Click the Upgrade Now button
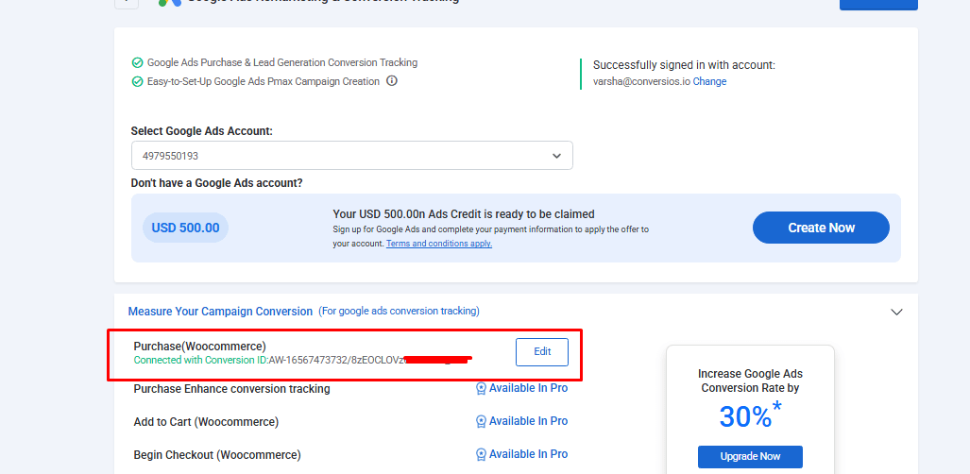Viewport: 970px width, 474px height. pyautogui.click(x=750, y=457)
